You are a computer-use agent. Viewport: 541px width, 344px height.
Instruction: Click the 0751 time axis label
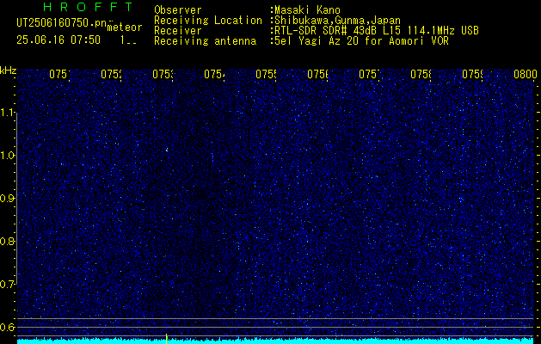[x=59, y=74]
